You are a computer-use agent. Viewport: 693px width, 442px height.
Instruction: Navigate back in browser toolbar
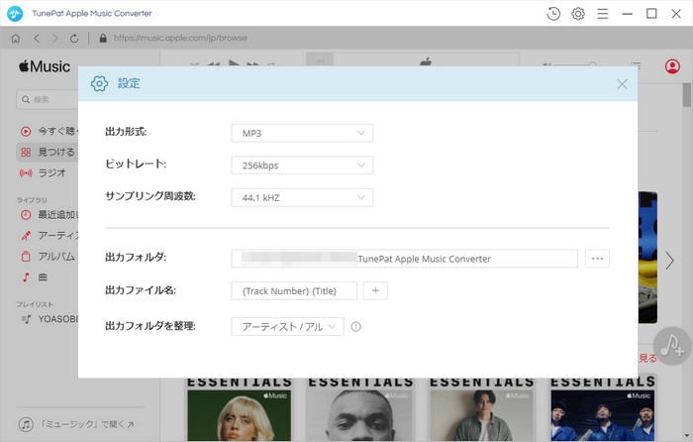click(x=37, y=39)
